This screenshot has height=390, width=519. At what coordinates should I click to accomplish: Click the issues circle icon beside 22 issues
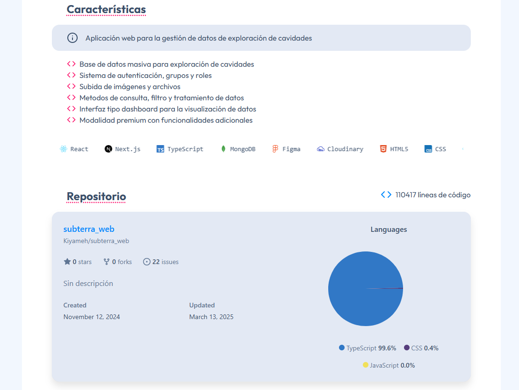point(147,262)
